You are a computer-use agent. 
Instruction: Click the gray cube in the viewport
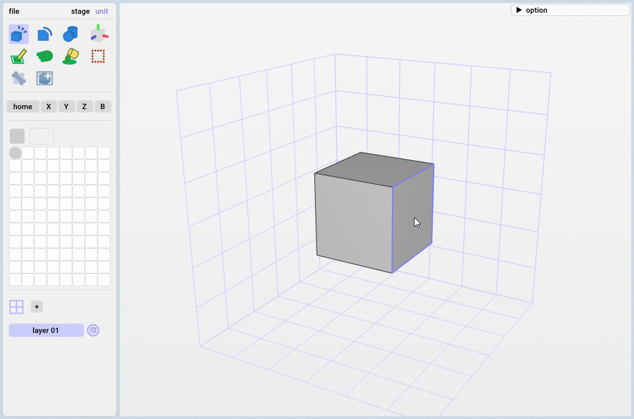(374, 212)
